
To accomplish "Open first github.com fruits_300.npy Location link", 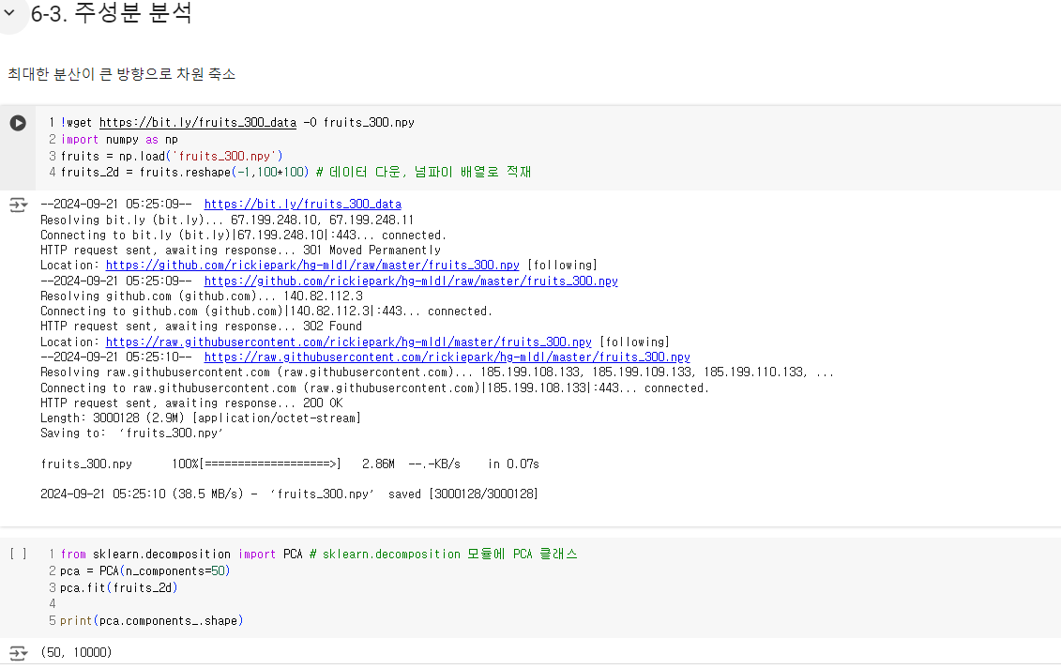I will [312, 265].
